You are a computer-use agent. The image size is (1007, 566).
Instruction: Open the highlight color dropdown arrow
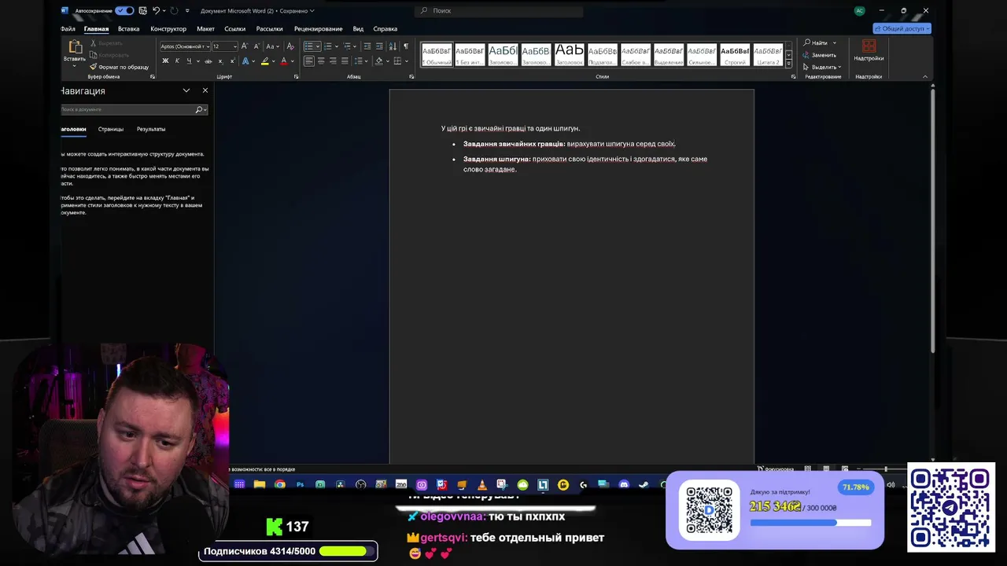[274, 61]
